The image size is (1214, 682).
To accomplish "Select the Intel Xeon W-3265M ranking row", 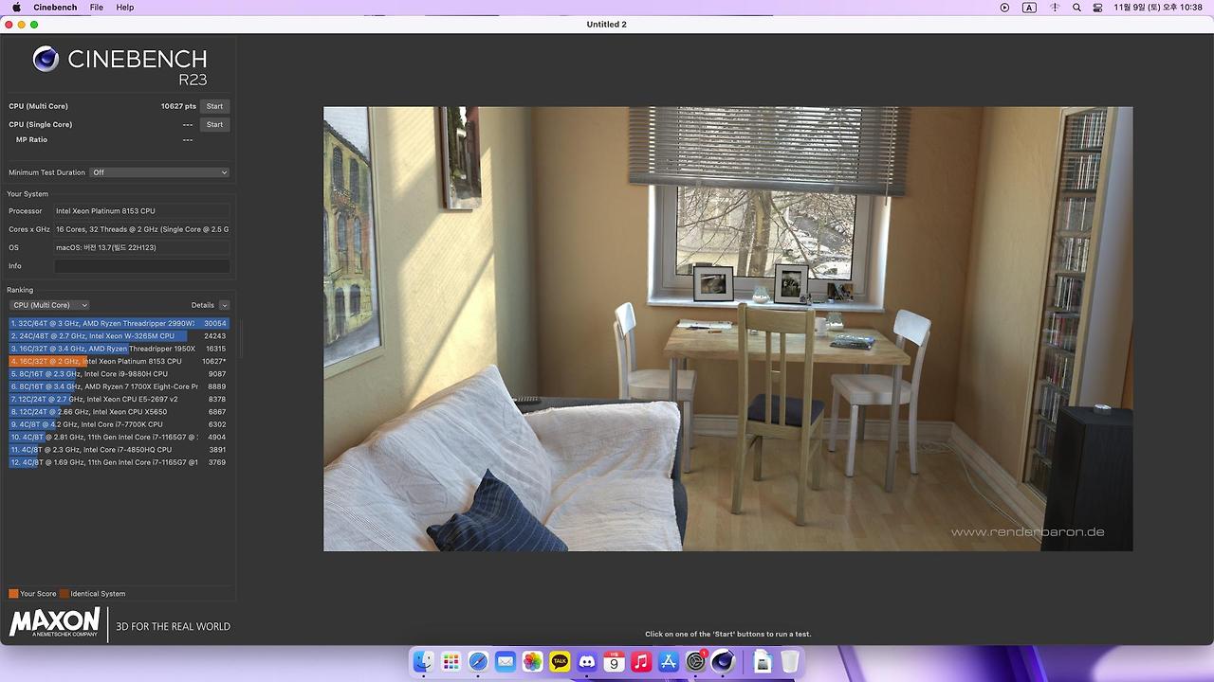I will click(x=119, y=336).
